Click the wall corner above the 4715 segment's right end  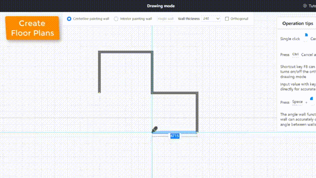[197, 93]
